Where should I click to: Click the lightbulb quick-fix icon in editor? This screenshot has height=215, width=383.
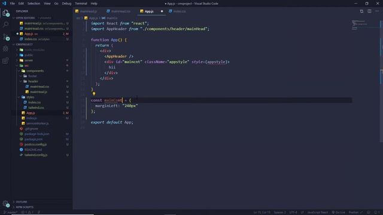pyautogui.click(x=94, y=94)
